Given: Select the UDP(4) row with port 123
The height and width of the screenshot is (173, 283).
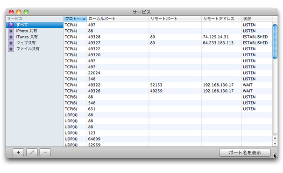Looking at the screenshot, I should [168, 133].
